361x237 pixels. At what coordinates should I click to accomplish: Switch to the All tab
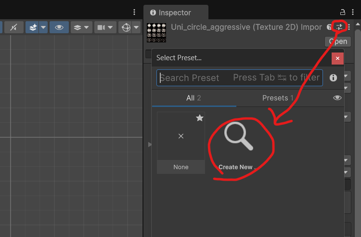[x=193, y=98]
